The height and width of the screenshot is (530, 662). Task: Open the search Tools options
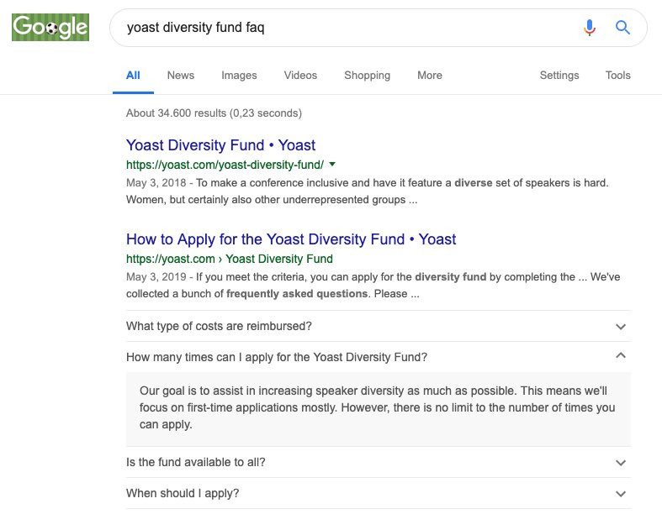(x=617, y=76)
